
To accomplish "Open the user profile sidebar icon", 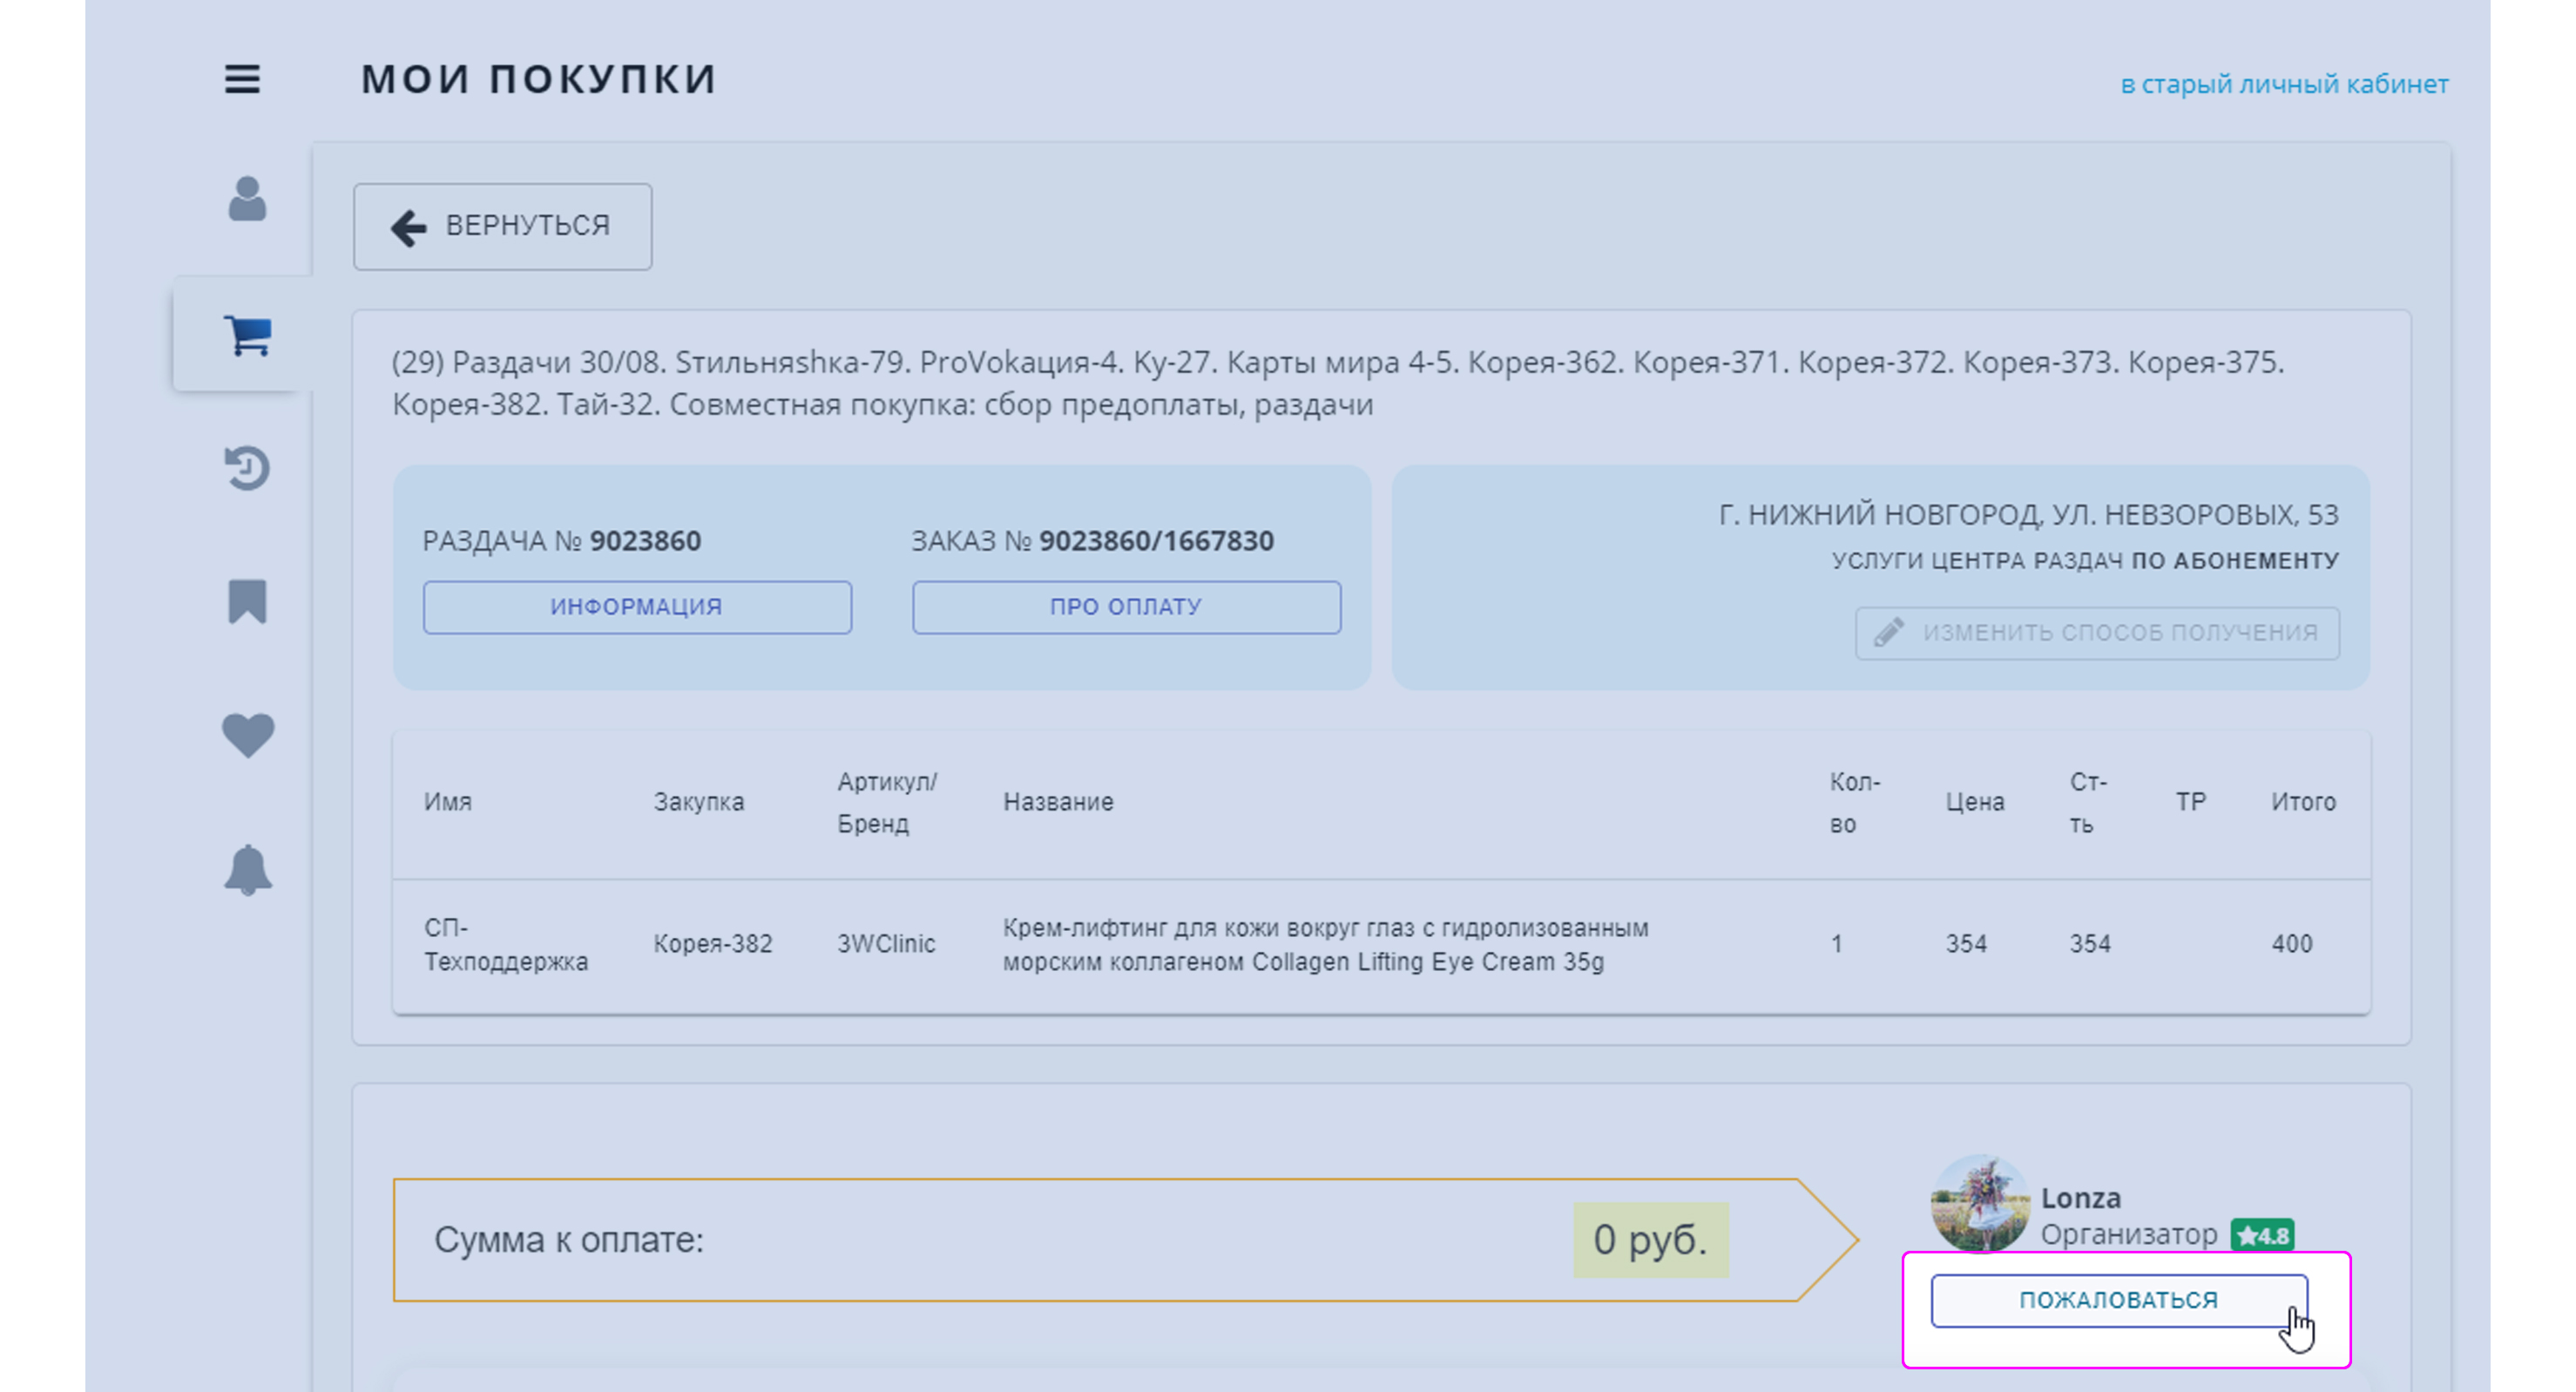I will (x=247, y=199).
